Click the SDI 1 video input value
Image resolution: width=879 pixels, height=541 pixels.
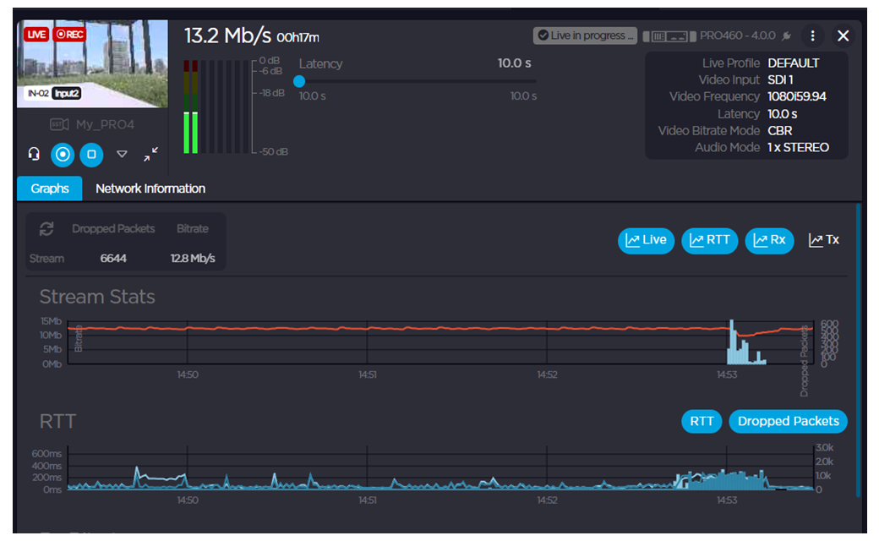[x=780, y=80]
